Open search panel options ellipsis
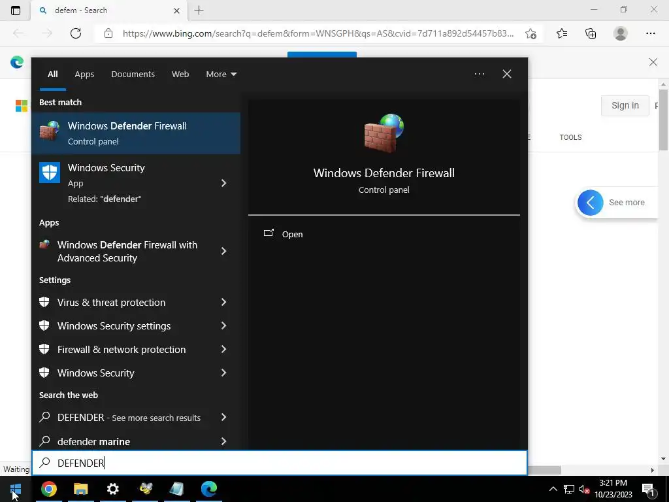 pyautogui.click(x=479, y=74)
